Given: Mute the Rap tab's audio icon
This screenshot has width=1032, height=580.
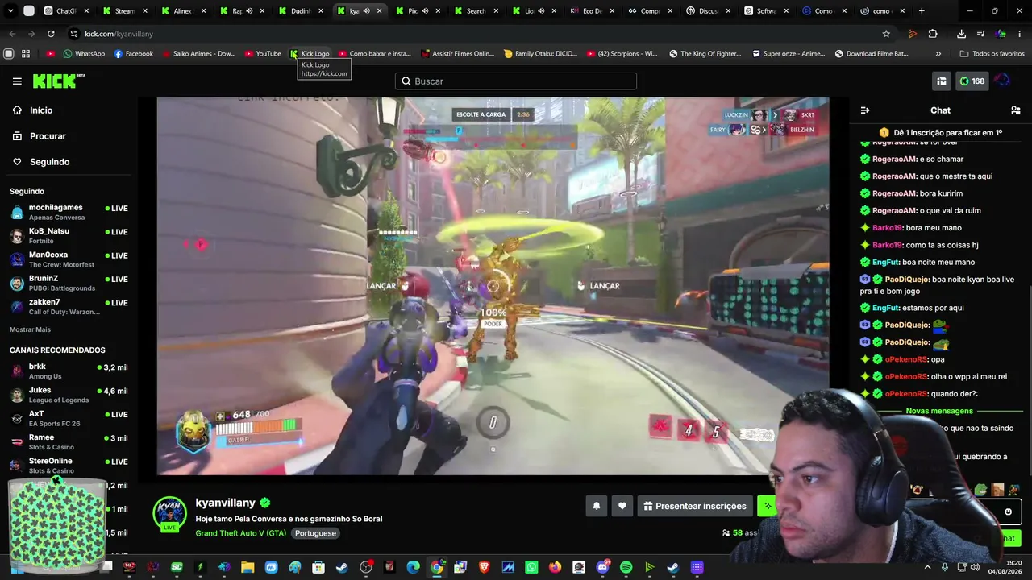Looking at the screenshot, I should 249,11.
